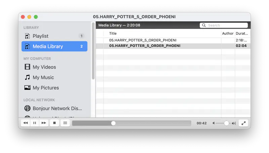Open My Music in sidebar
269x153 pixels.
[x=54, y=77]
